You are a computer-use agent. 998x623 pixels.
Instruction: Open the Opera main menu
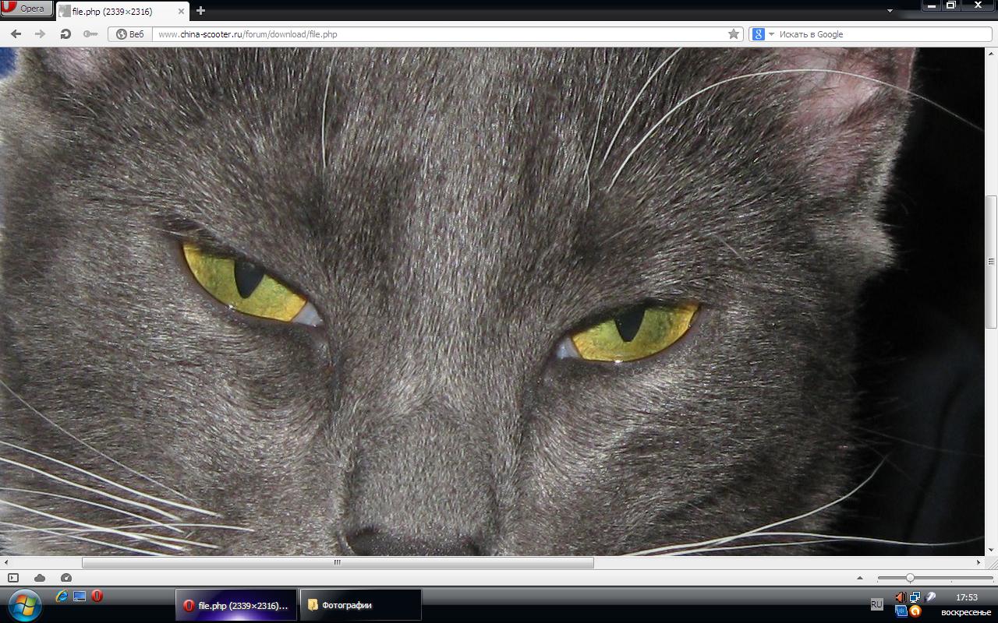[27, 9]
